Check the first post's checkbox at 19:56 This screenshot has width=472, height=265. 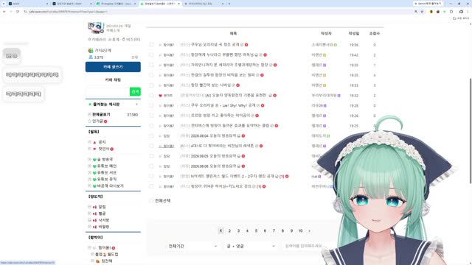click(x=151, y=45)
